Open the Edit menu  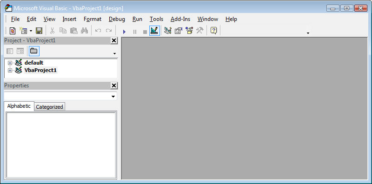tap(32, 19)
